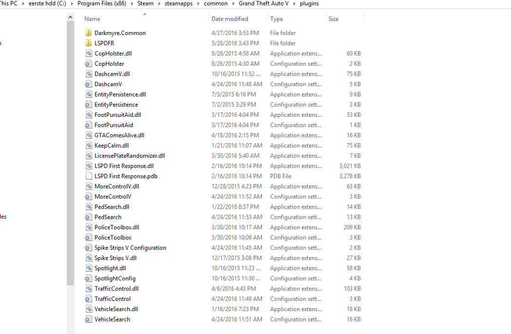The image size is (511, 334).
Task: Click the 3,021 KB size cell
Action: click(350, 166)
